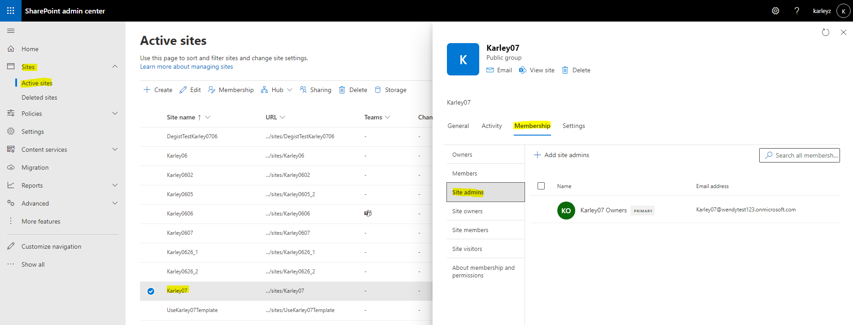The width and height of the screenshot is (853, 325).
Task: Click the UseKarley07Template site name
Action: [x=192, y=310]
